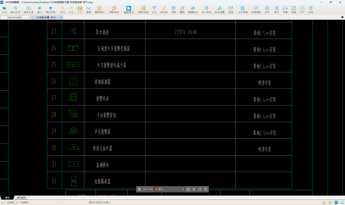Switch to the 建筑图纸 layout tab

(21, 198)
